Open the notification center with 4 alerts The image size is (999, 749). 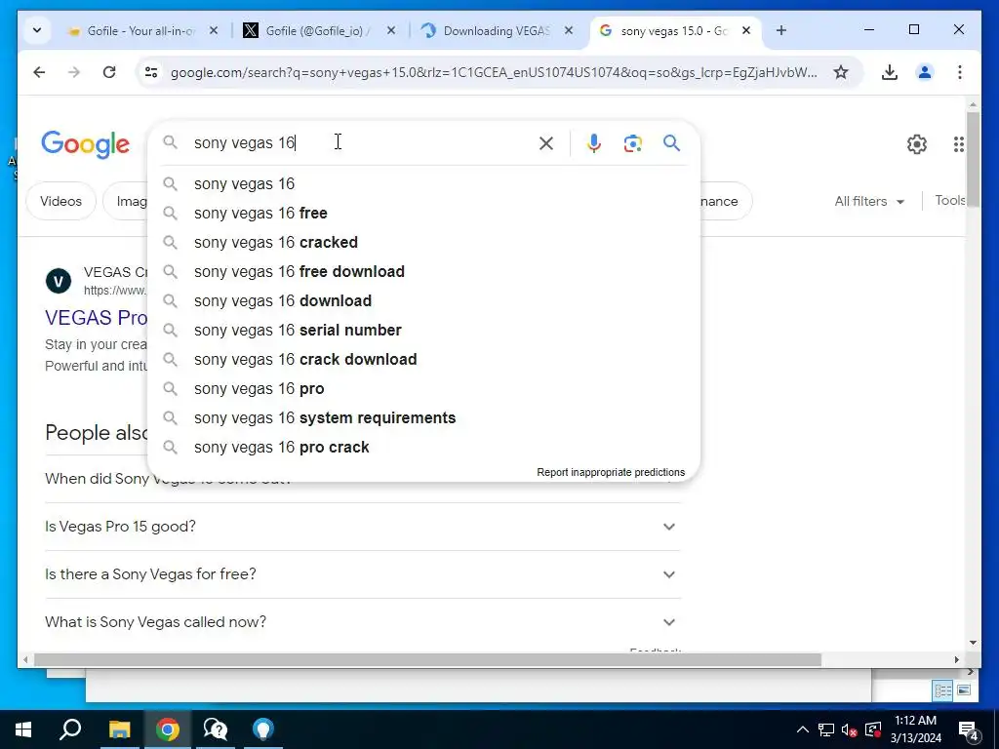pyautogui.click(x=969, y=730)
